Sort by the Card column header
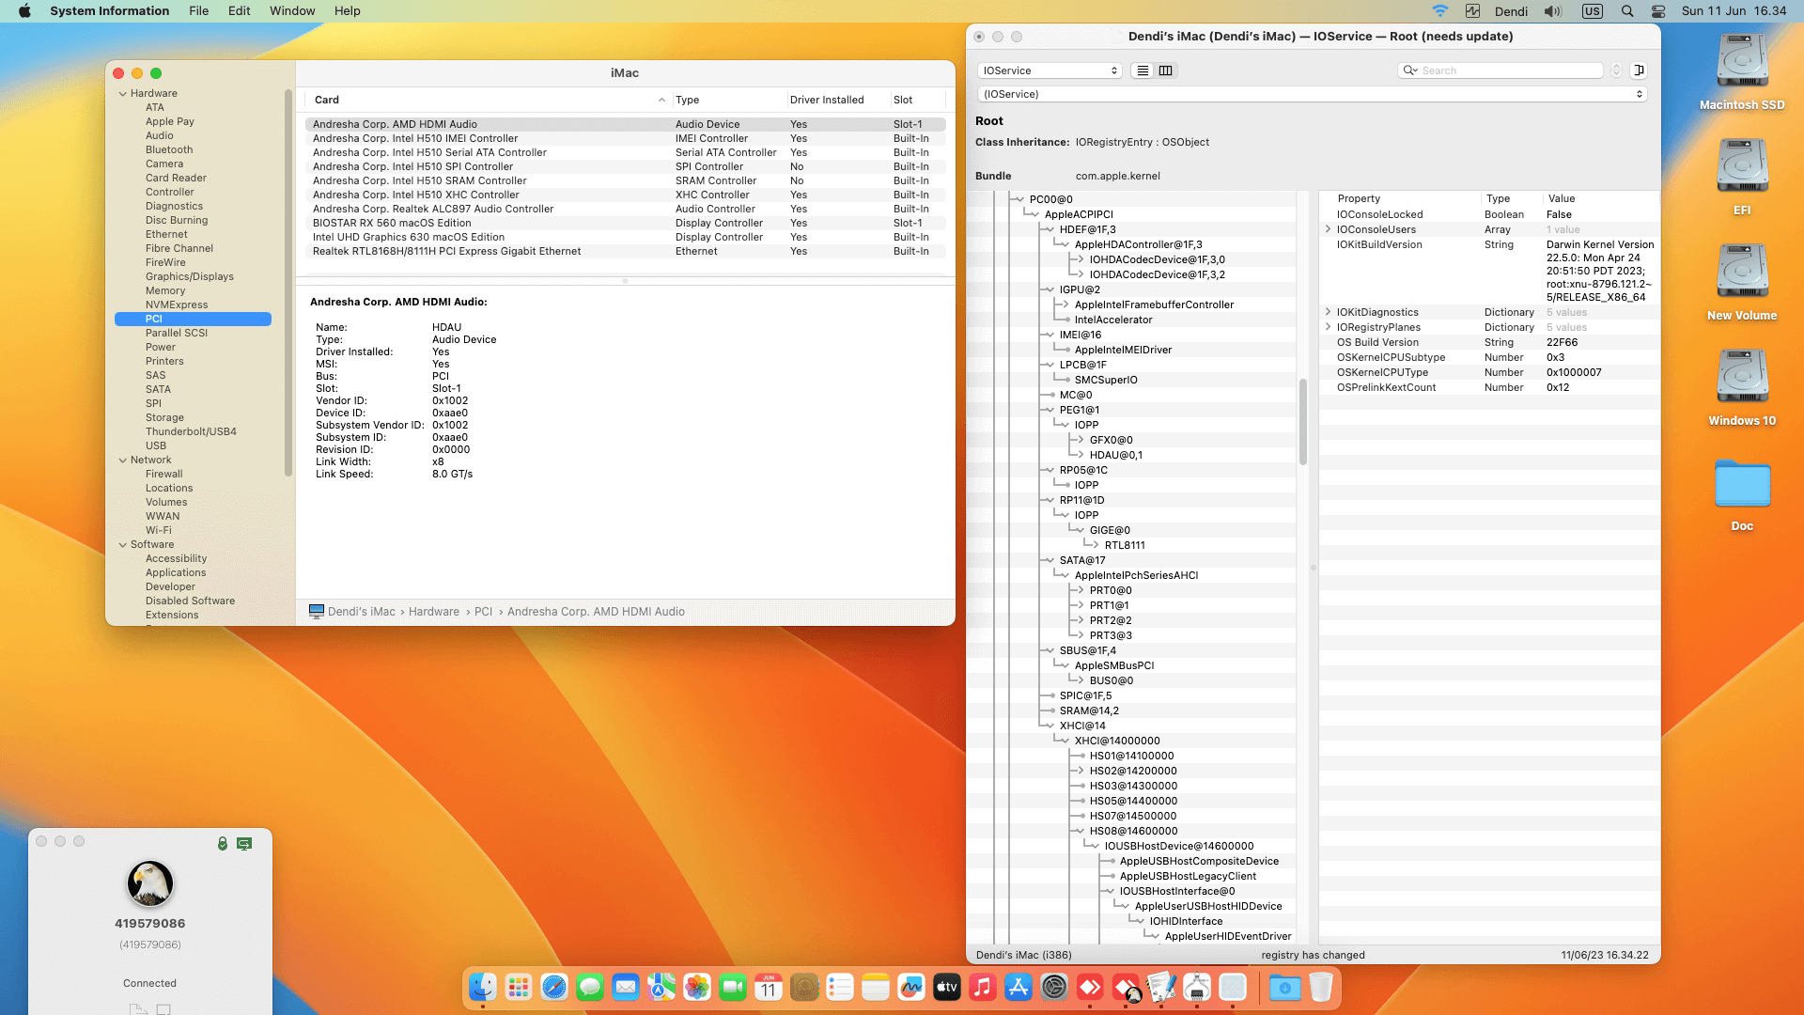This screenshot has width=1804, height=1015. click(487, 100)
